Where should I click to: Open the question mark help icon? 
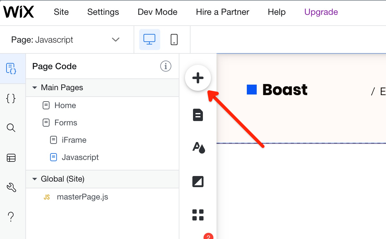pyautogui.click(x=11, y=217)
